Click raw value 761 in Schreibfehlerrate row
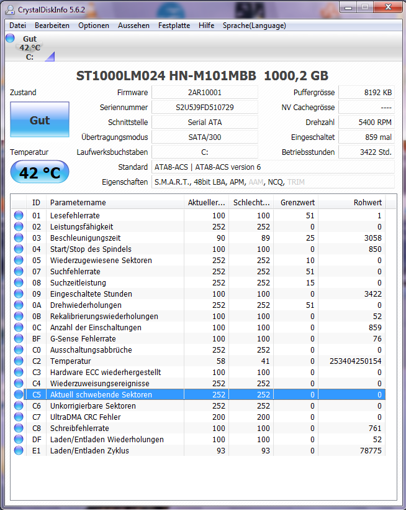Image resolution: width=406 pixels, height=510 pixels. 375,429
